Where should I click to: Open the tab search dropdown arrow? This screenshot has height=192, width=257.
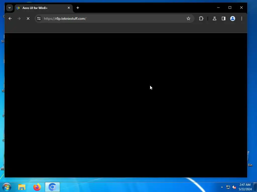click(10, 8)
